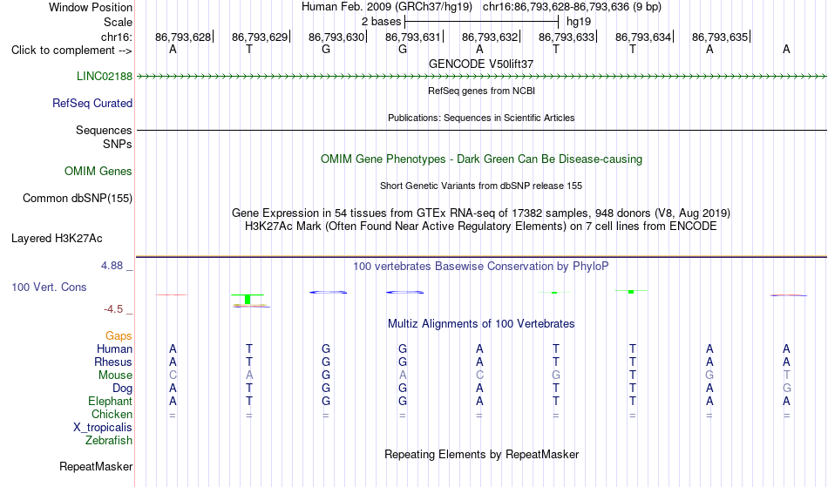Click the '2 bases' scale bar label
This screenshot has width=828, height=487.
381,22
